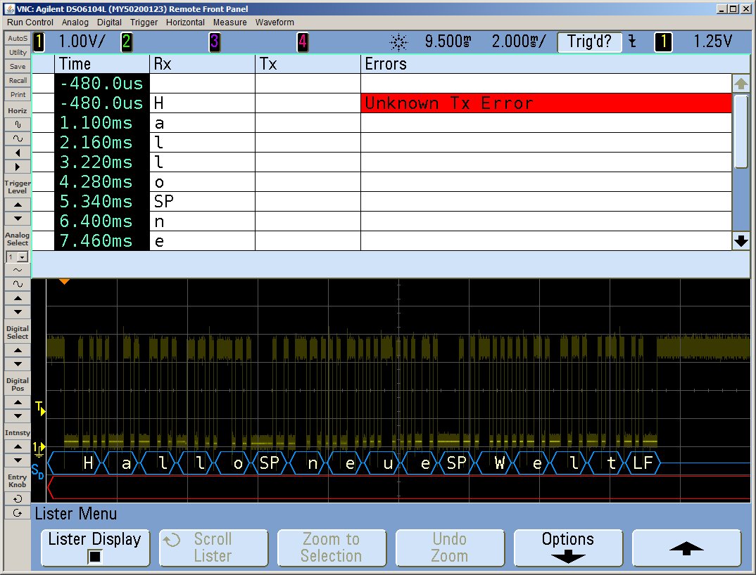Click the 2.000ms/ timebase value
Screen dimensions: 756x575
point(519,41)
